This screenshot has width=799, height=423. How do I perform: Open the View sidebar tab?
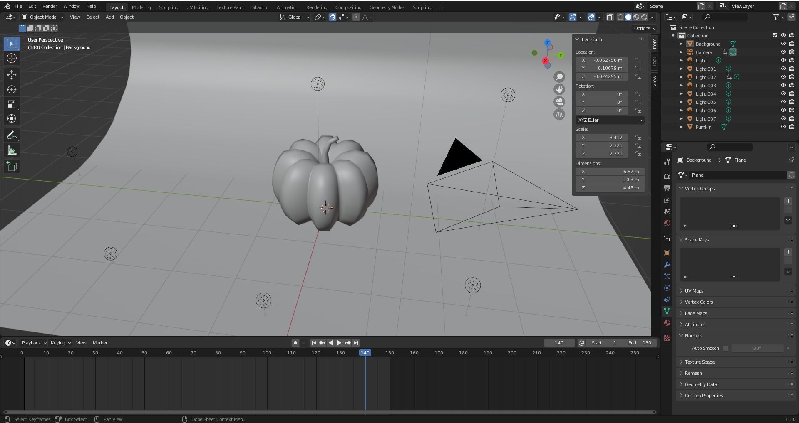pos(655,81)
